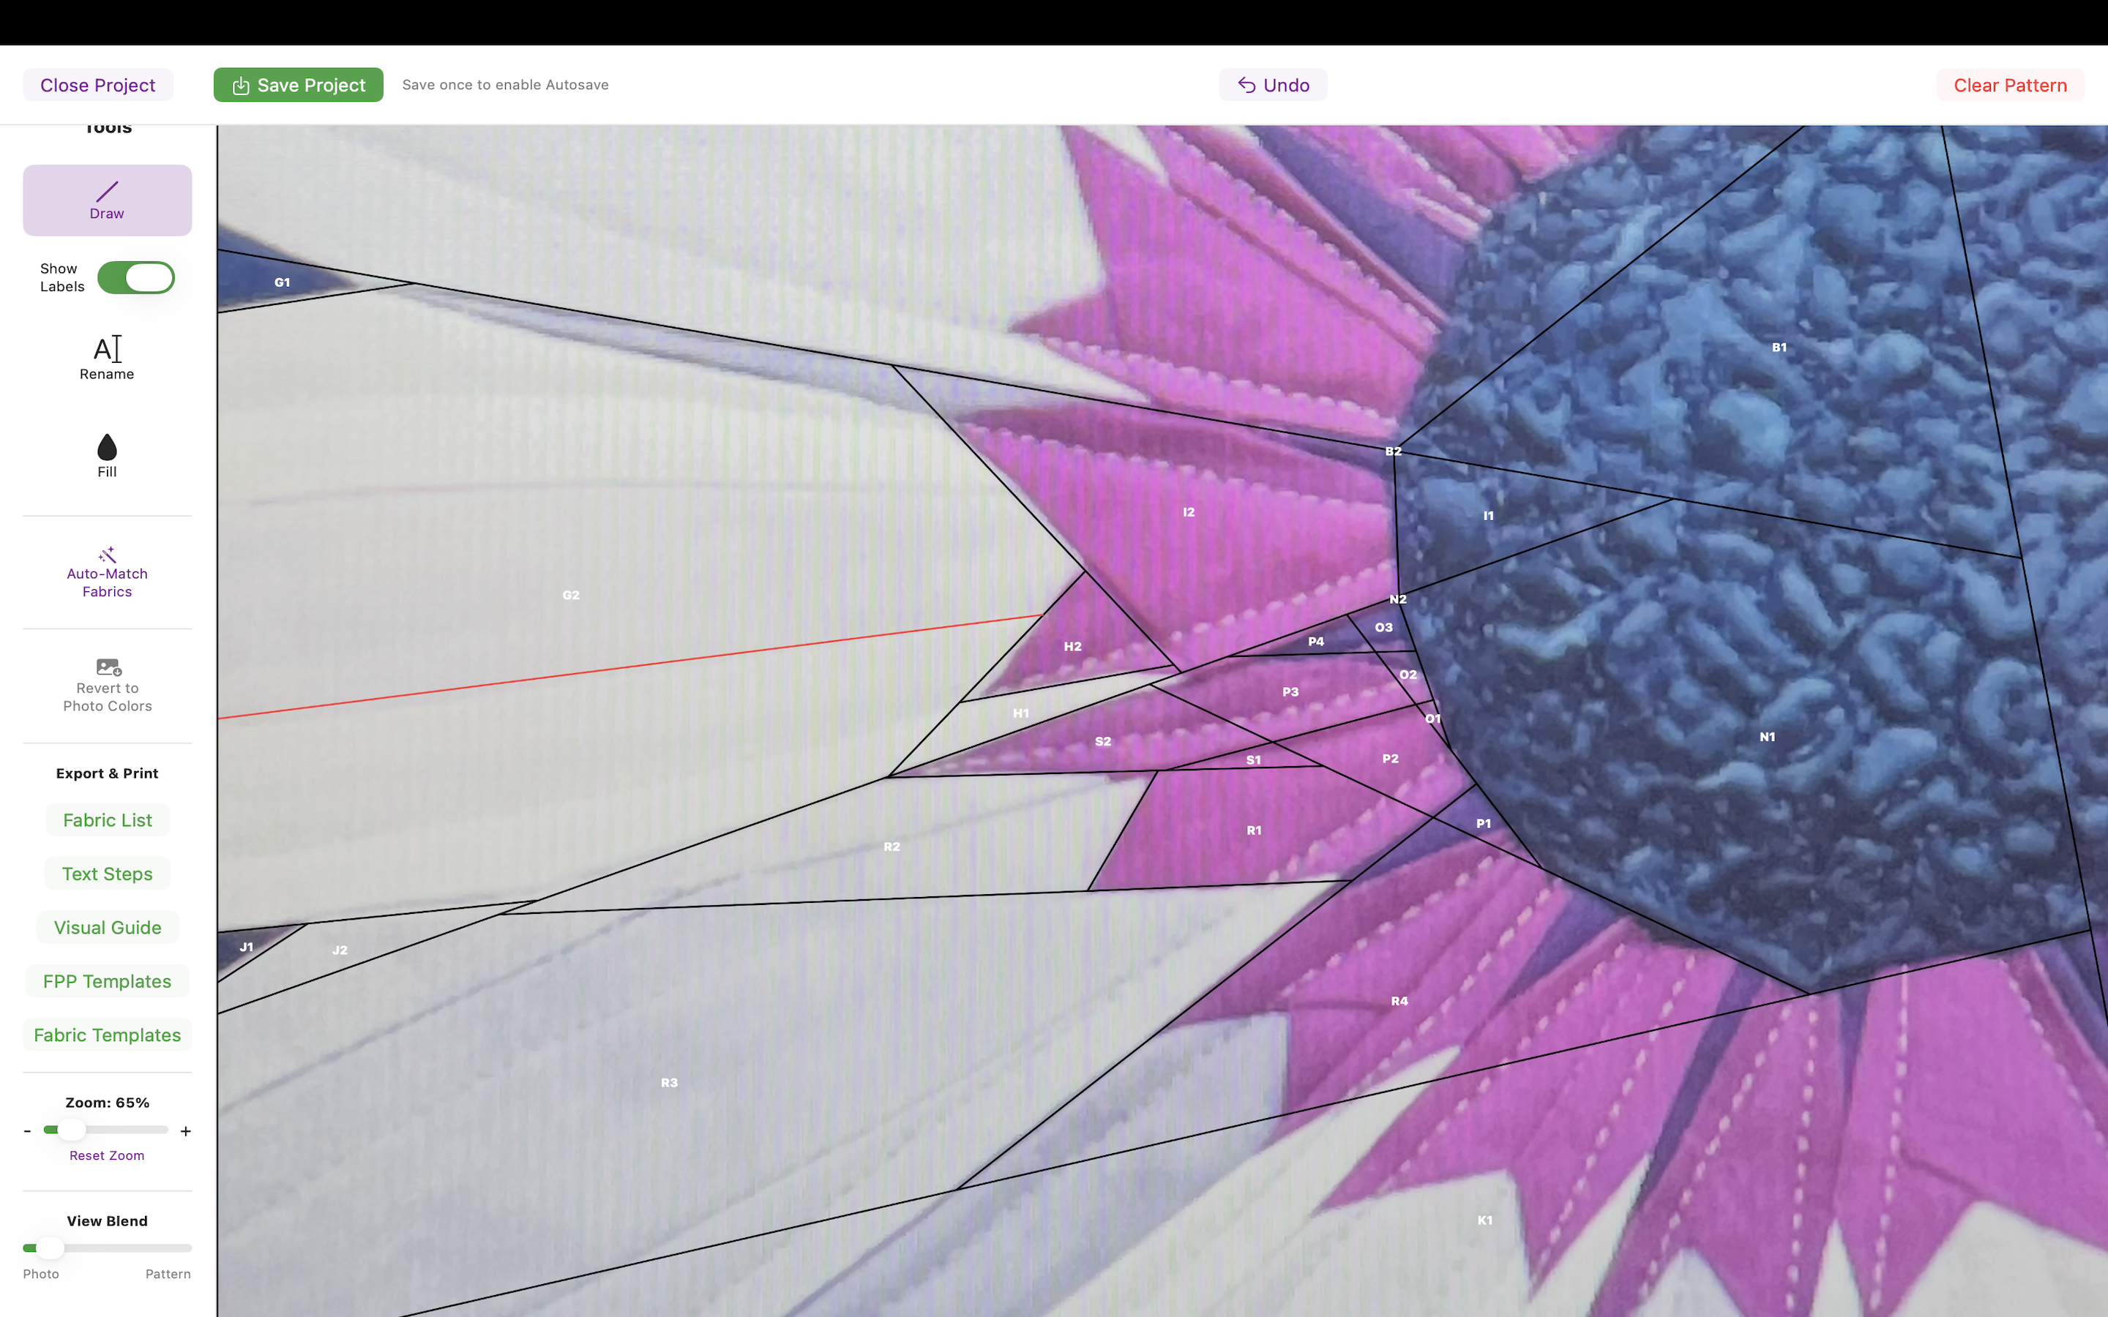The width and height of the screenshot is (2108, 1317).
Task: Click the Undo arrow button
Action: [x=1273, y=84]
